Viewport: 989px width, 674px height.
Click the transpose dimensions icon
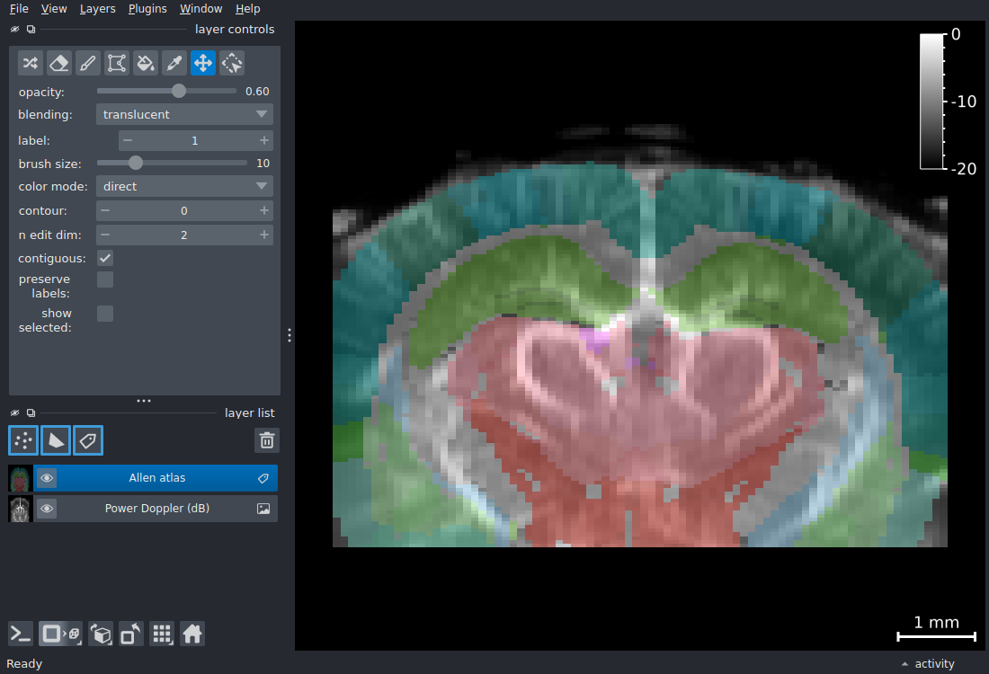point(131,634)
